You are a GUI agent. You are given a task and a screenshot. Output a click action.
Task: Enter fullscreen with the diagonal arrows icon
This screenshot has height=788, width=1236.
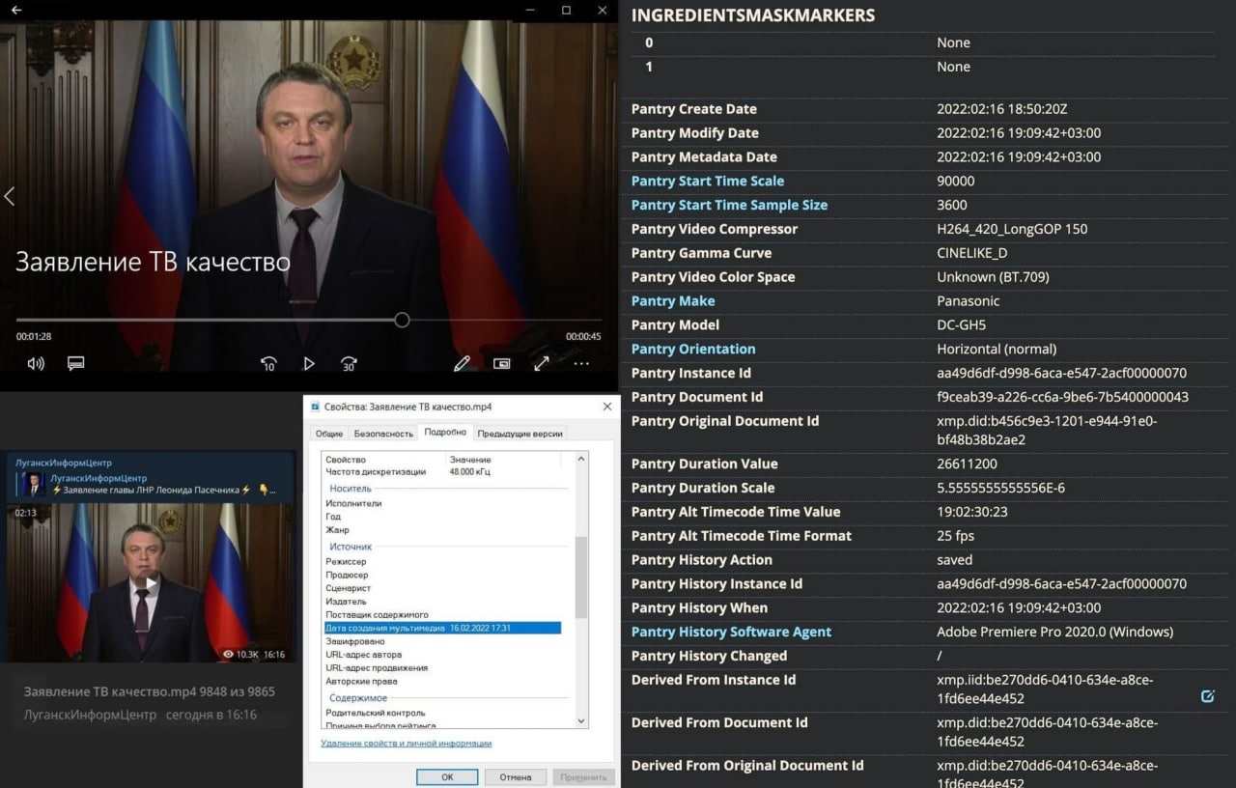click(542, 363)
